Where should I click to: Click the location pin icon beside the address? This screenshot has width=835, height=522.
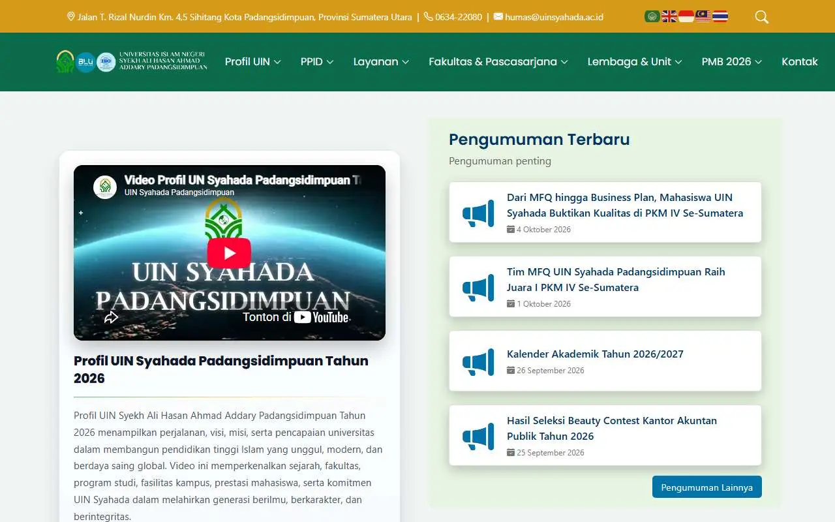[71, 16]
